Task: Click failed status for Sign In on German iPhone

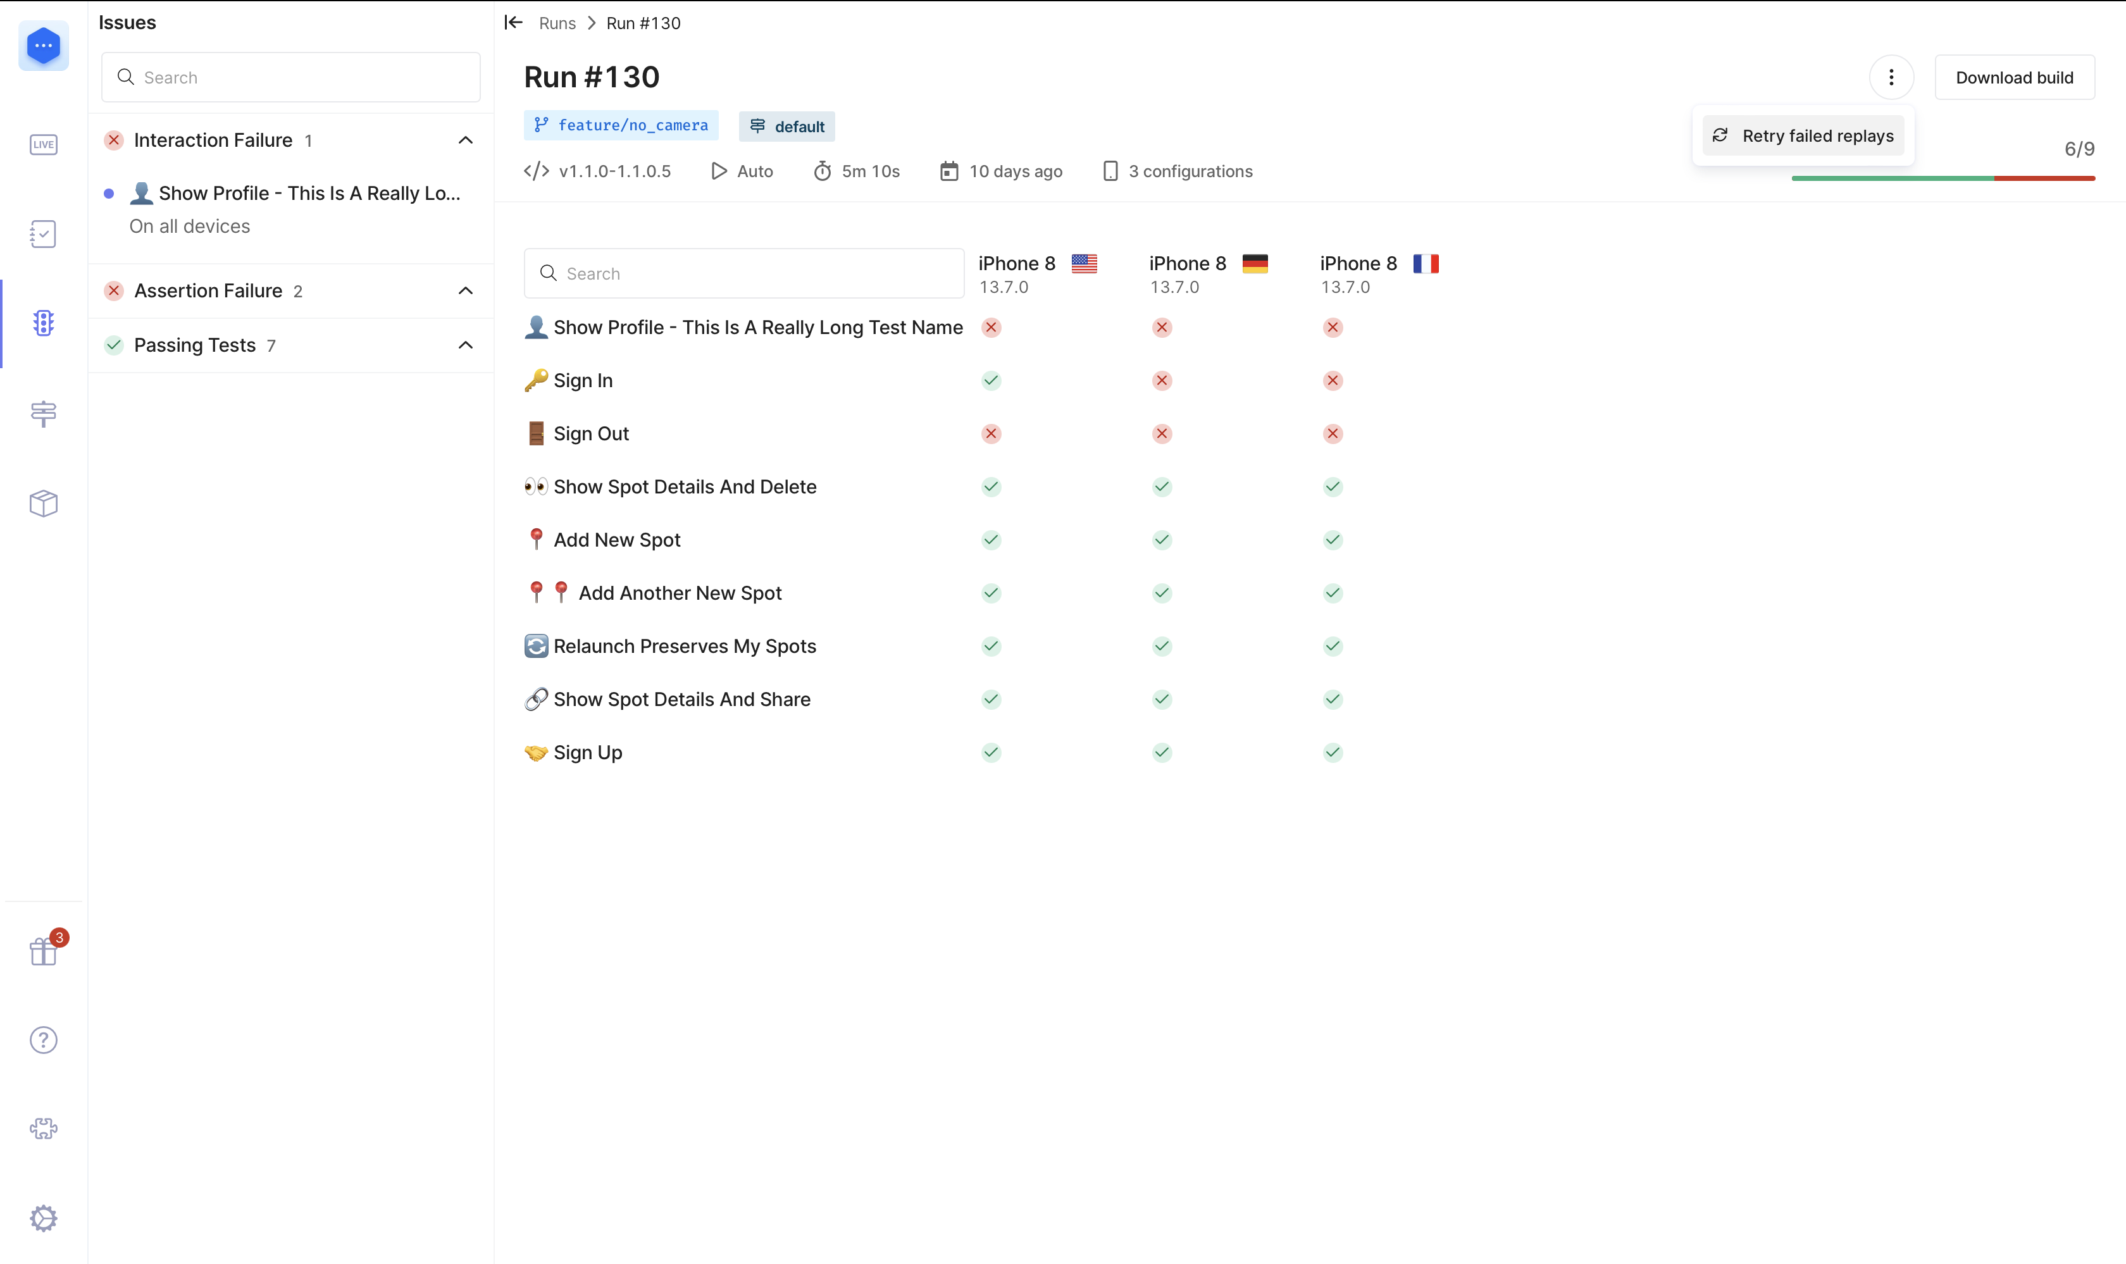Action: [x=1162, y=381]
